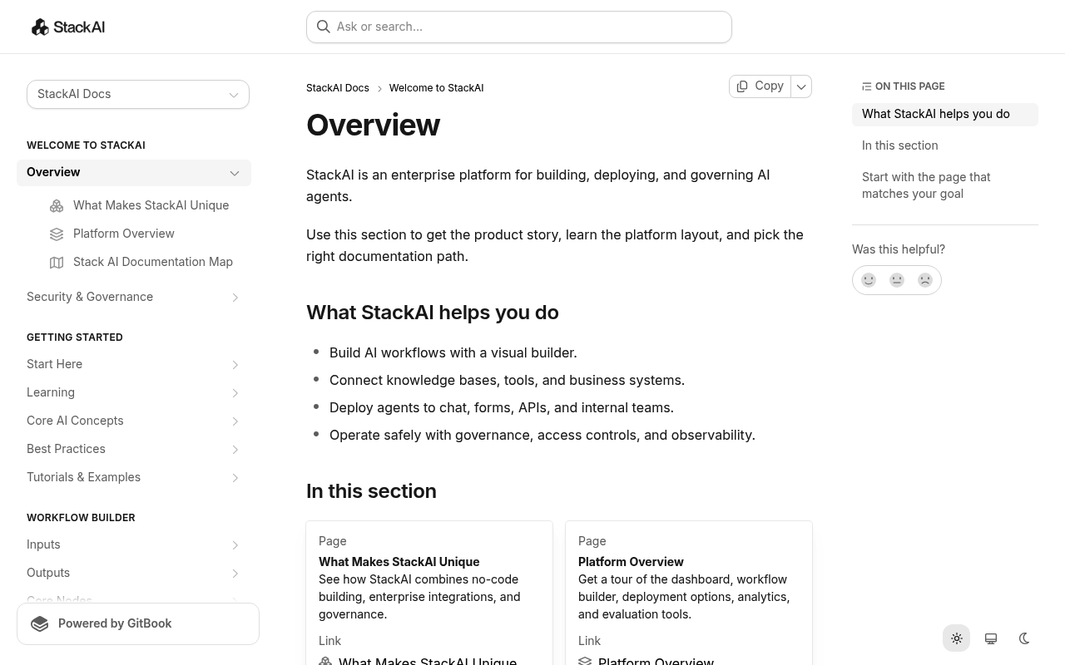Jump to 'In this section' anchor
1065x665 pixels.
(x=900, y=145)
